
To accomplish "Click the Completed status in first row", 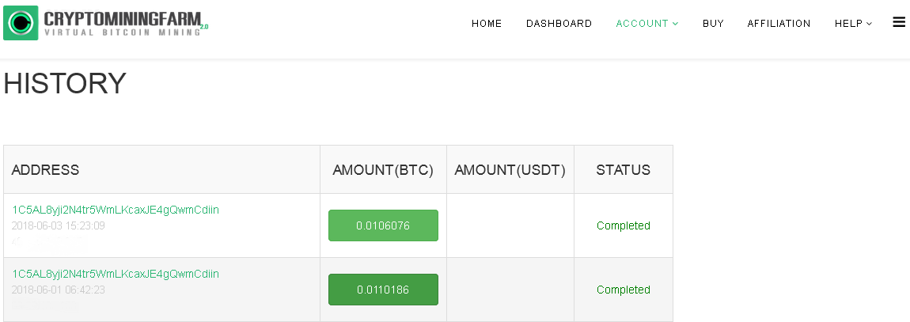I will [624, 225].
